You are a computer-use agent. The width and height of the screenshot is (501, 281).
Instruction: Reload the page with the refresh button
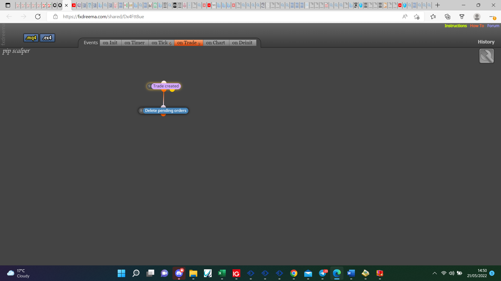(x=38, y=17)
